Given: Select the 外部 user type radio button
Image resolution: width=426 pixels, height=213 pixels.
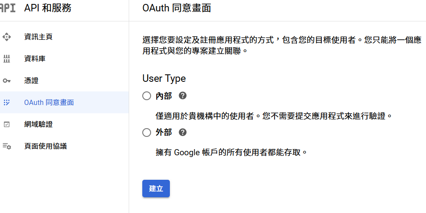Looking at the screenshot, I should 147,133.
